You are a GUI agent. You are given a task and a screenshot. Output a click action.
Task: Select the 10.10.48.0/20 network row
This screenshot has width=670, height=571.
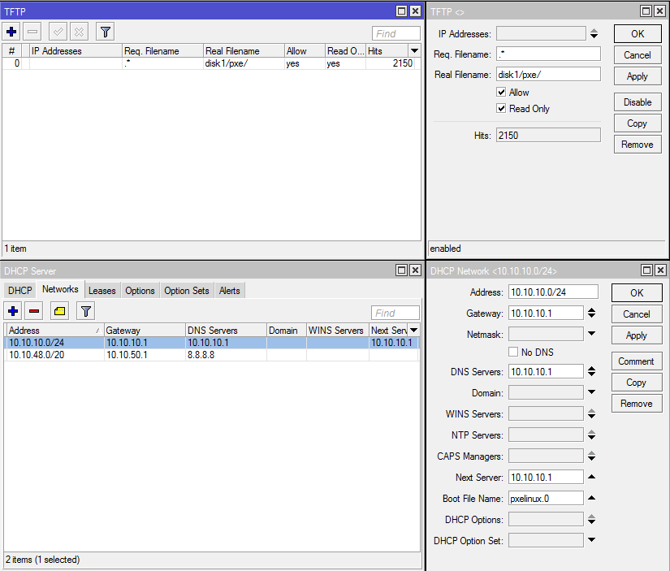(212, 355)
